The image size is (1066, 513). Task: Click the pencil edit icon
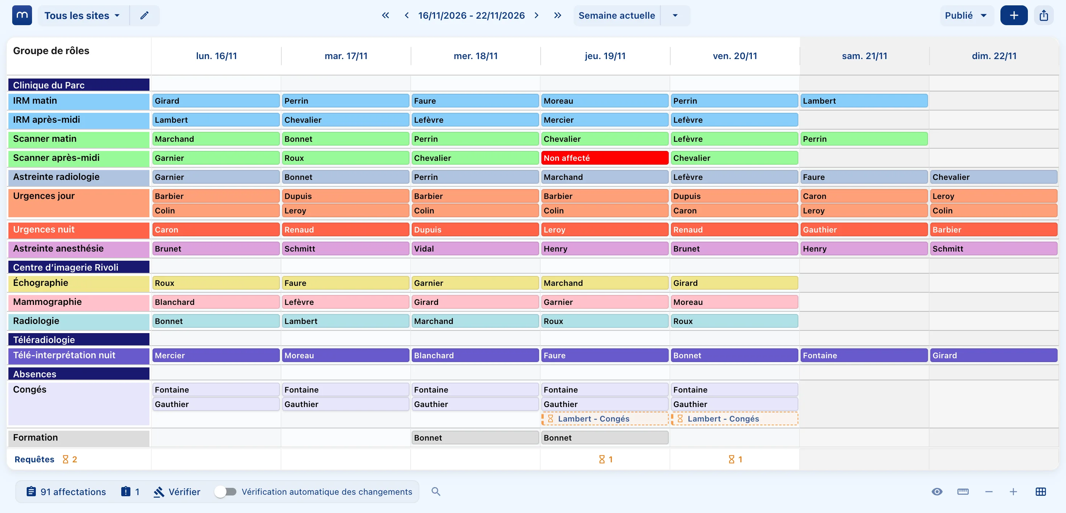click(x=144, y=16)
